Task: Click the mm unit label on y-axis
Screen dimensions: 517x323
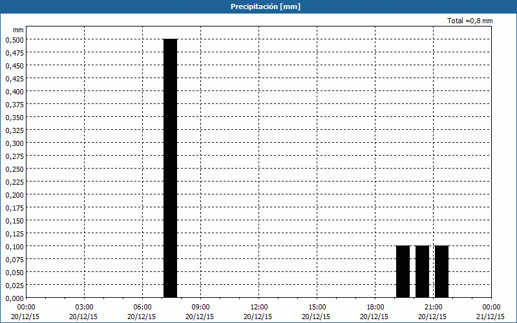Action: tap(18, 30)
